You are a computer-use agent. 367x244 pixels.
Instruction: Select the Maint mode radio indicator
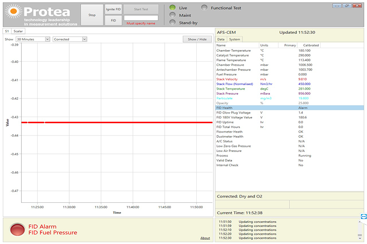(x=172, y=15)
